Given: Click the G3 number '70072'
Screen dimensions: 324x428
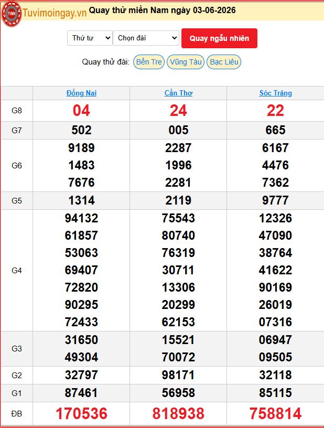Looking at the screenshot, I should (178, 357).
